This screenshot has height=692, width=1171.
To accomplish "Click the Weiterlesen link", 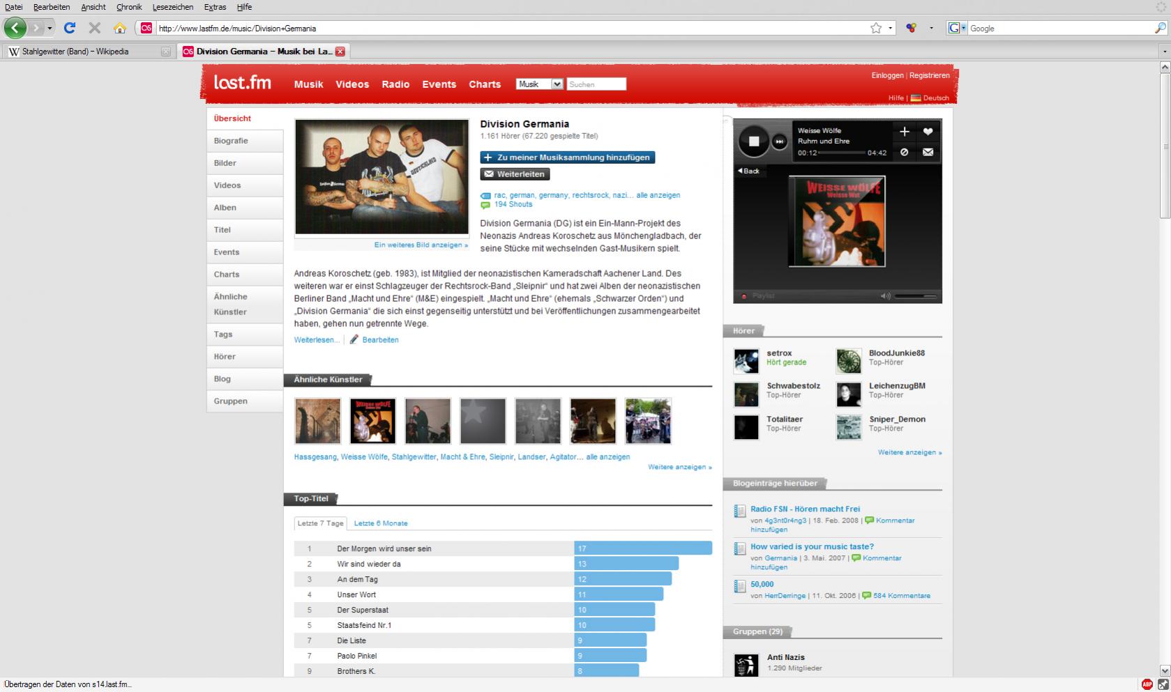I will pos(317,340).
